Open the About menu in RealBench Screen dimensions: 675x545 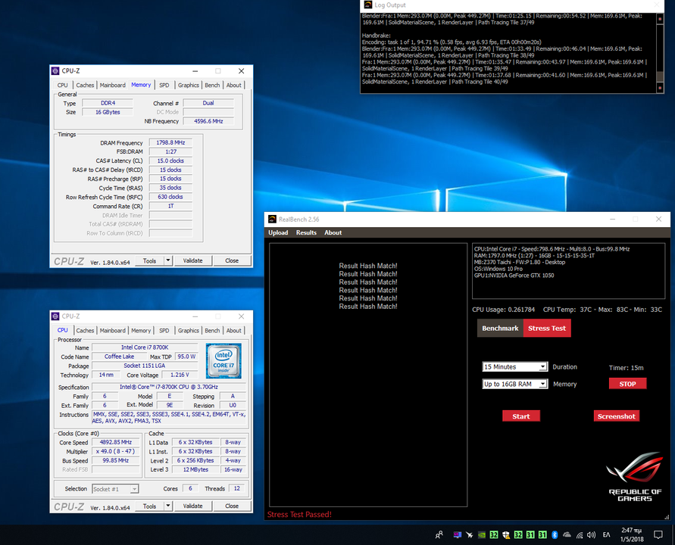[333, 232]
